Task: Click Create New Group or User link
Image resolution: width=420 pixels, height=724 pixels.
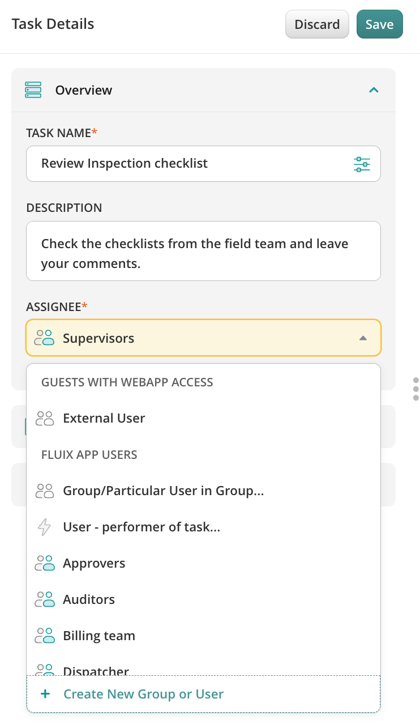Action: (143, 694)
